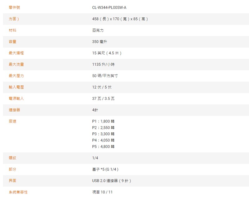The height and width of the screenshot is (201, 249).
Task: Click the 4針 connector value
Action: pyautogui.click(x=95, y=110)
